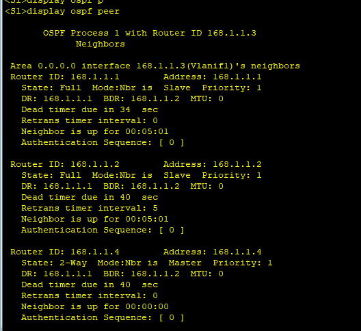Click the first neighbor's 'State: Full' text
Image resolution: width=361 pixels, height=331 pixels.
51,88
